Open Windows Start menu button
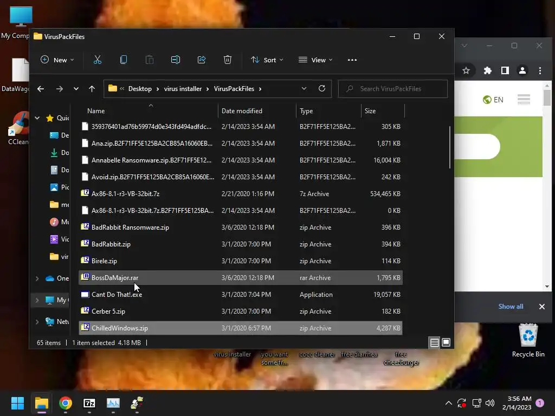The width and height of the screenshot is (555, 416). [x=17, y=403]
